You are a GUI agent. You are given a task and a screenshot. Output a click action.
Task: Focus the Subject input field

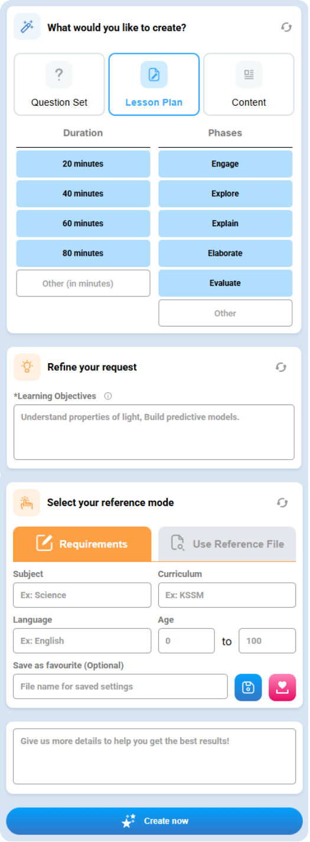[82, 595]
